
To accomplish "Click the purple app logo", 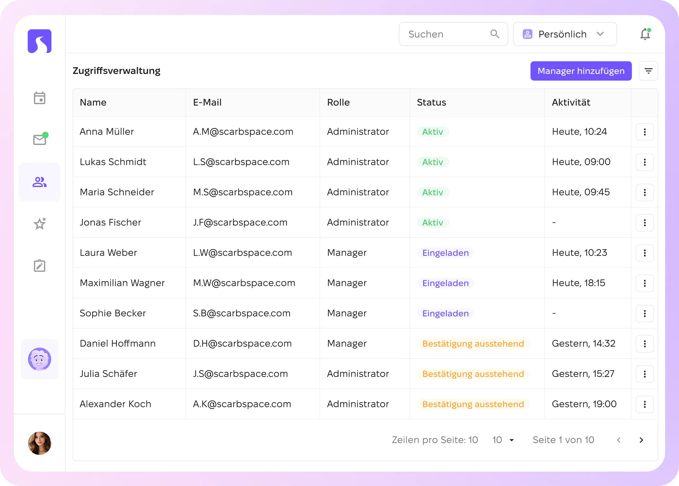I will pyautogui.click(x=40, y=41).
